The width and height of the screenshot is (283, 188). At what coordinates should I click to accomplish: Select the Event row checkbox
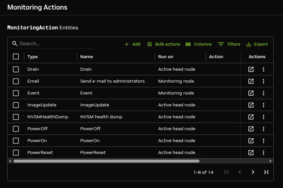16,93
